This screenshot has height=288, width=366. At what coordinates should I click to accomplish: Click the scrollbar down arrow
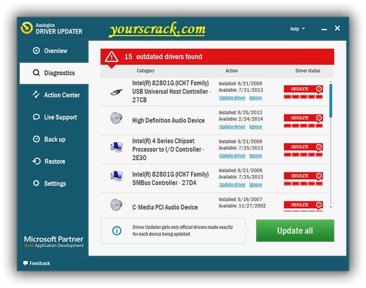(330, 207)
